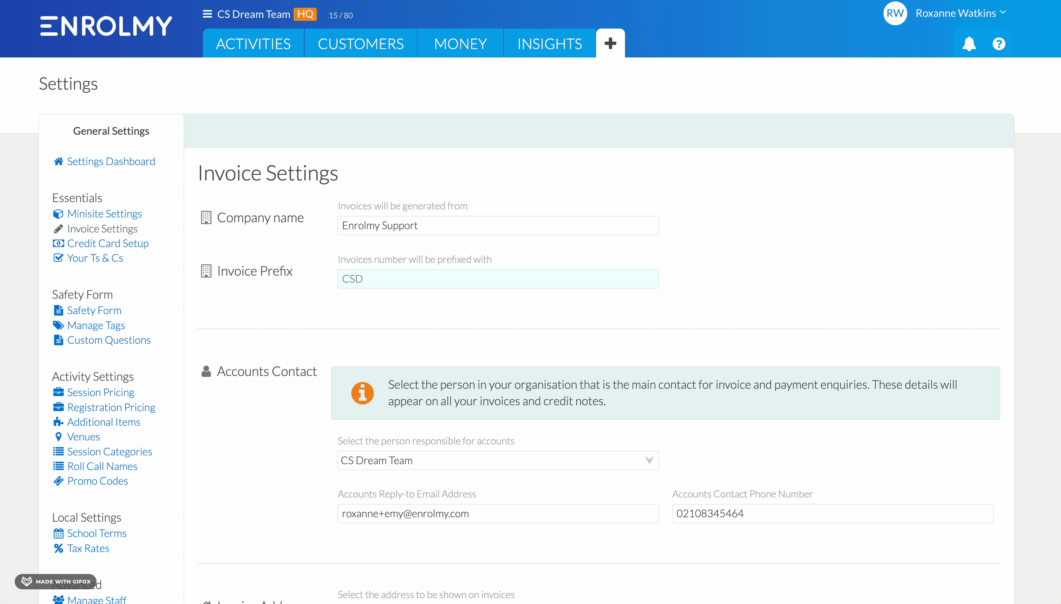The width and height of the screenshot is (1061, 604).
Task: Open Registration Pricing link
Action: coord(111,407)
